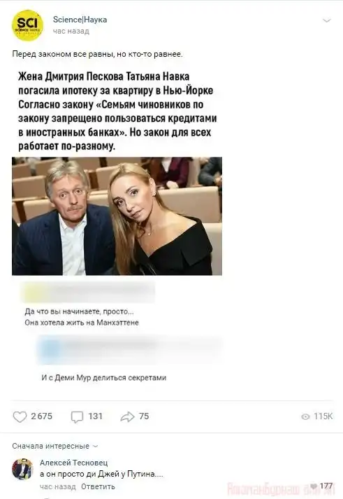Open Алексей Тесновец's avatar picture
The image size is (343, 499).
[x=22, y=469]
